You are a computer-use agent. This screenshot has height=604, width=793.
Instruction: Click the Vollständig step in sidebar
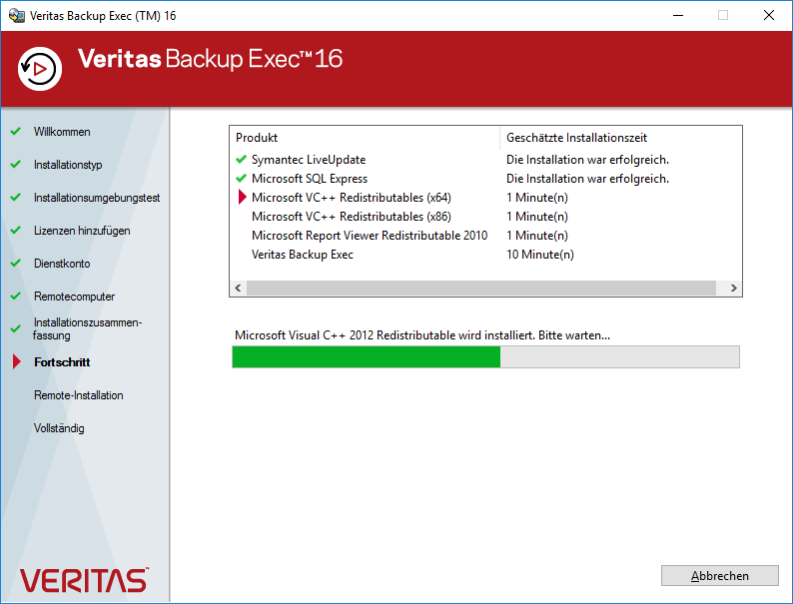click(59, 428)
